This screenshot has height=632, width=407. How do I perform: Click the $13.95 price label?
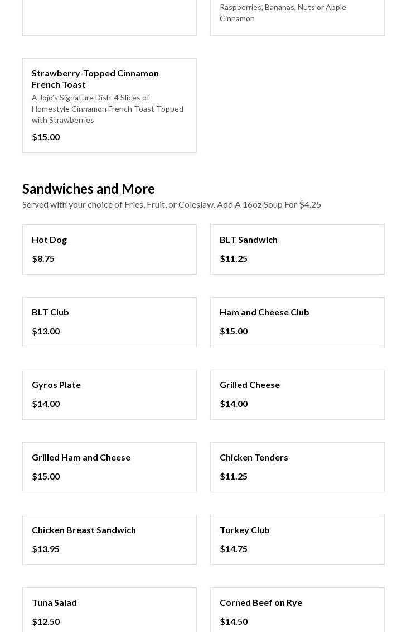46,549
